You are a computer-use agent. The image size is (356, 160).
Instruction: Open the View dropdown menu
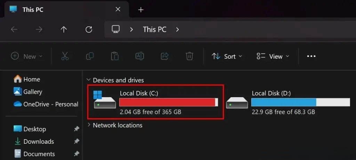[x=273, y=56]
